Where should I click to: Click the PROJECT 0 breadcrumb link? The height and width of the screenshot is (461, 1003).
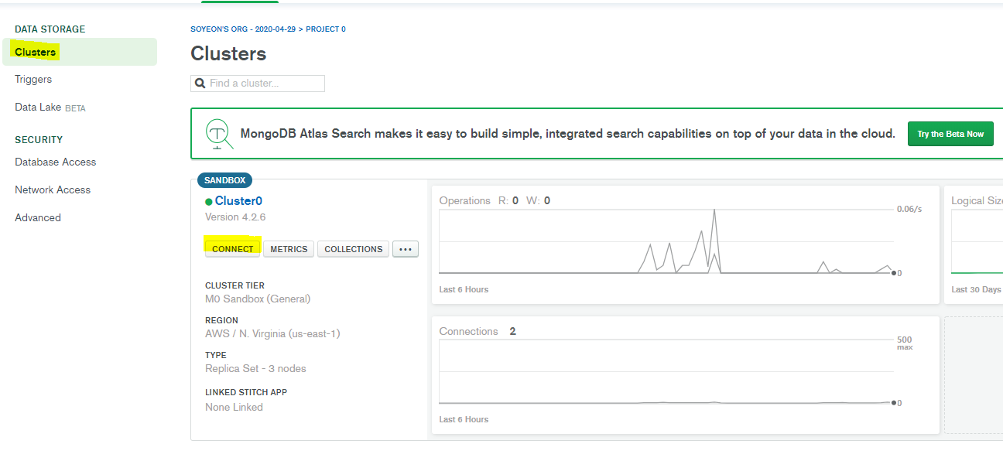click(326, 29)
